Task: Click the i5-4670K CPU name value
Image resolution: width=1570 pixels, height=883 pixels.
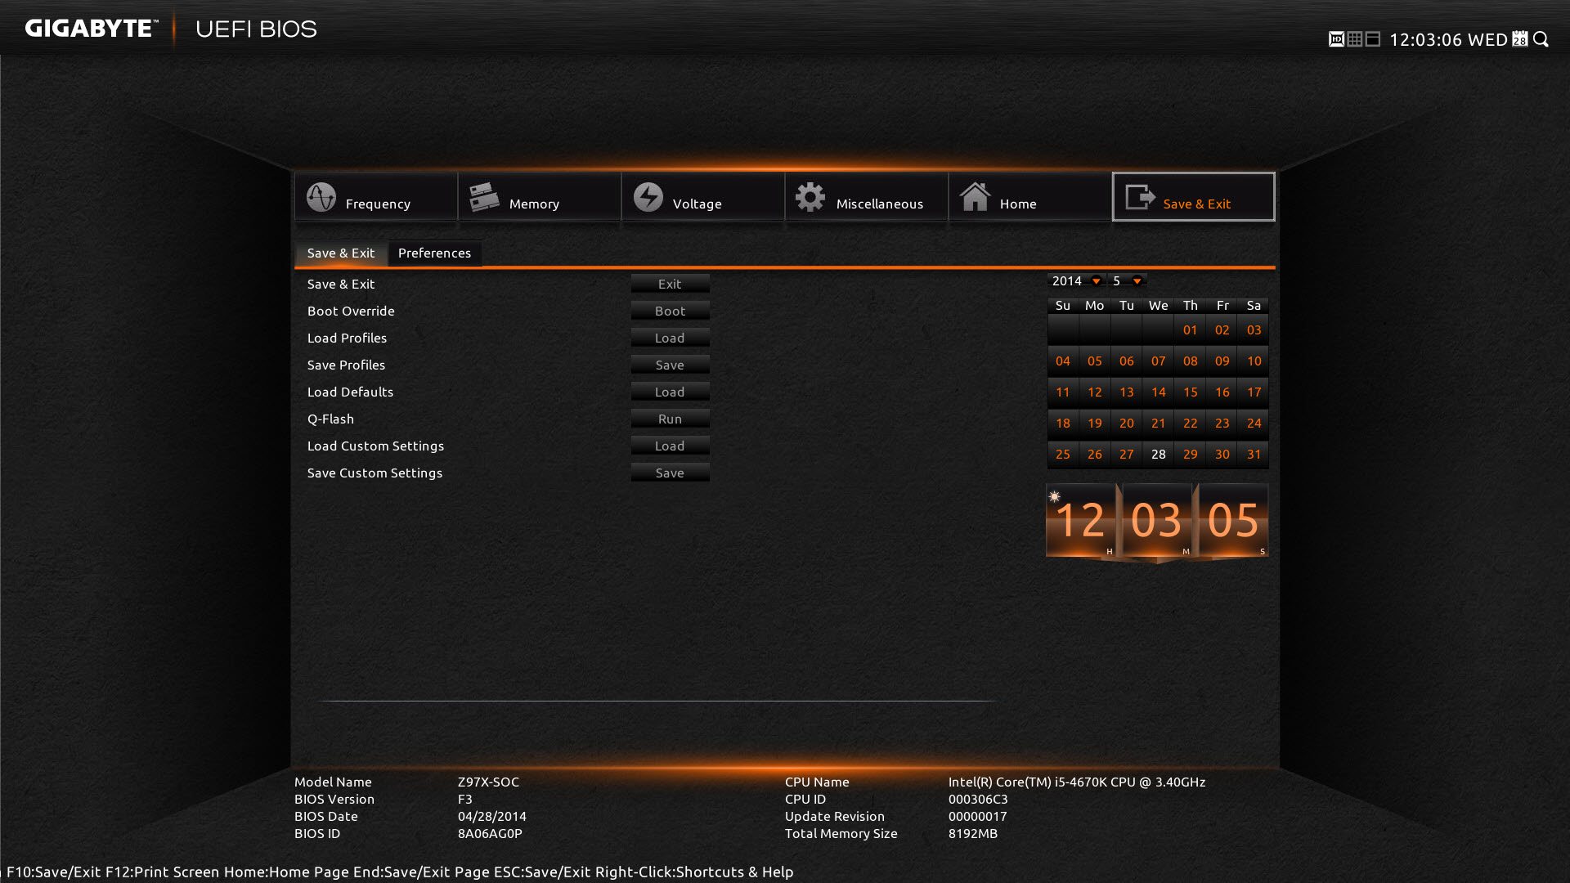Action: [x=1077, y=782]
